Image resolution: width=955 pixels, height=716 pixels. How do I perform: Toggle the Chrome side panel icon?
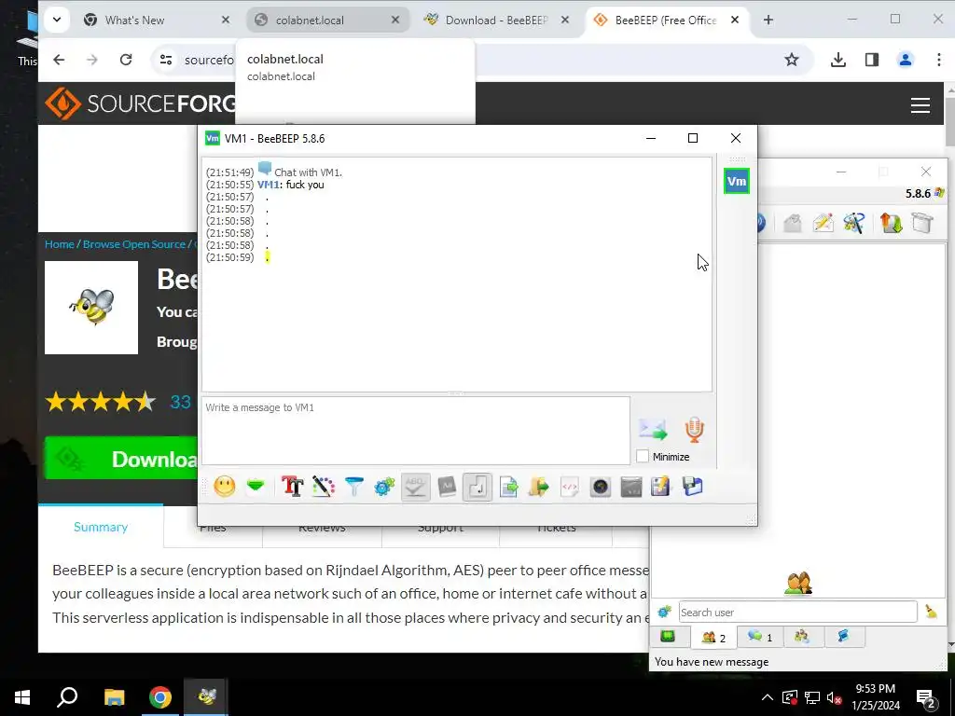(872, 60)
